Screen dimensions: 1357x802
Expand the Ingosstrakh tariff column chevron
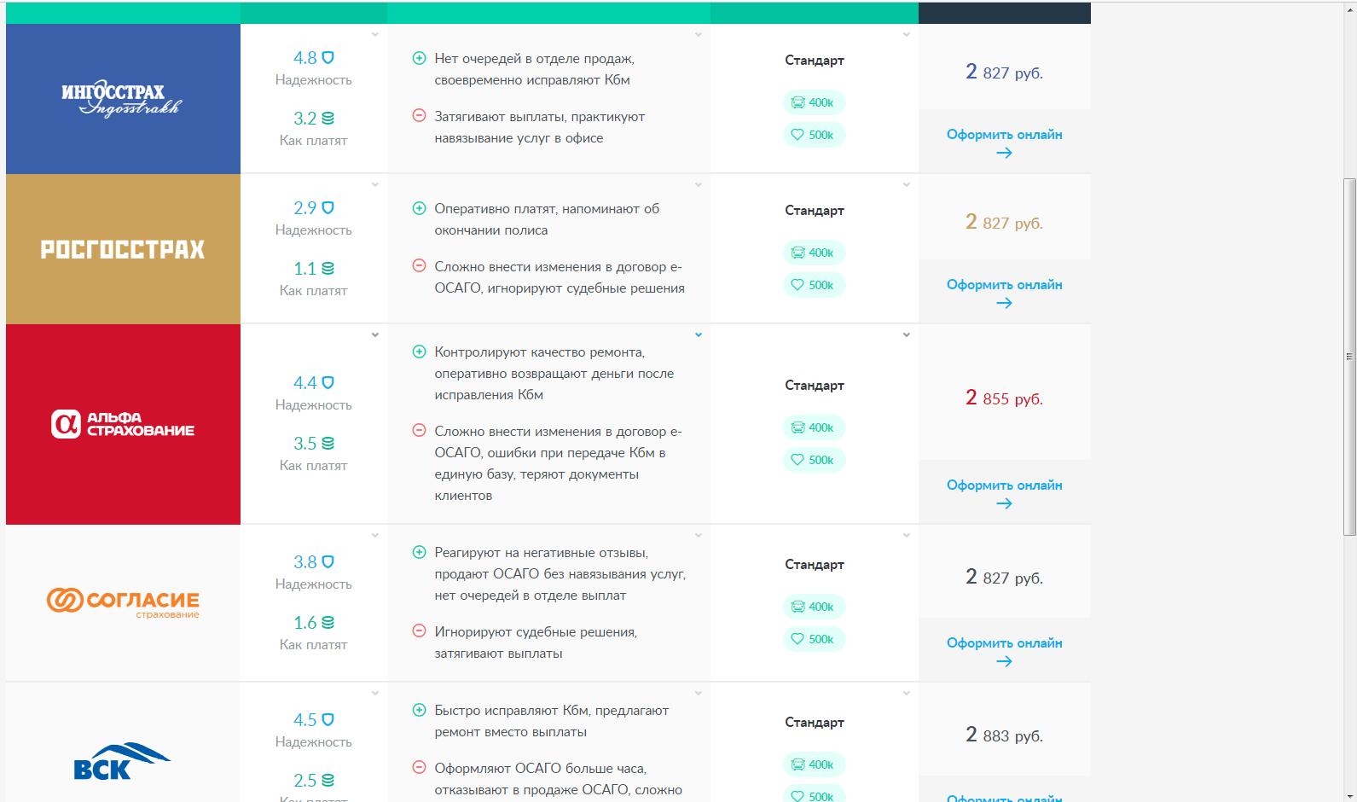[x=907, y=35]
